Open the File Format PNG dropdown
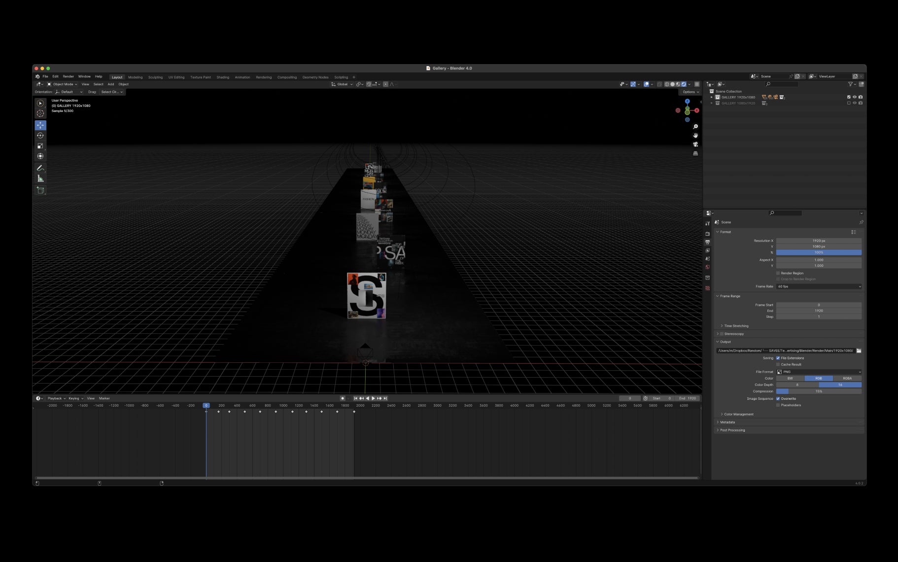 [x=819, y=372]
